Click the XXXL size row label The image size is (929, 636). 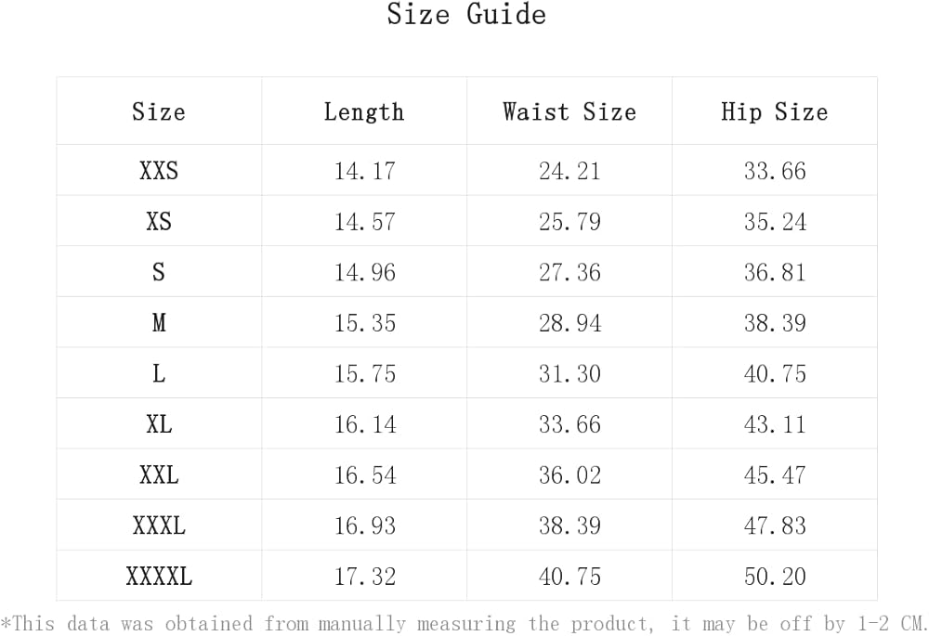click(x=159, y=526)
